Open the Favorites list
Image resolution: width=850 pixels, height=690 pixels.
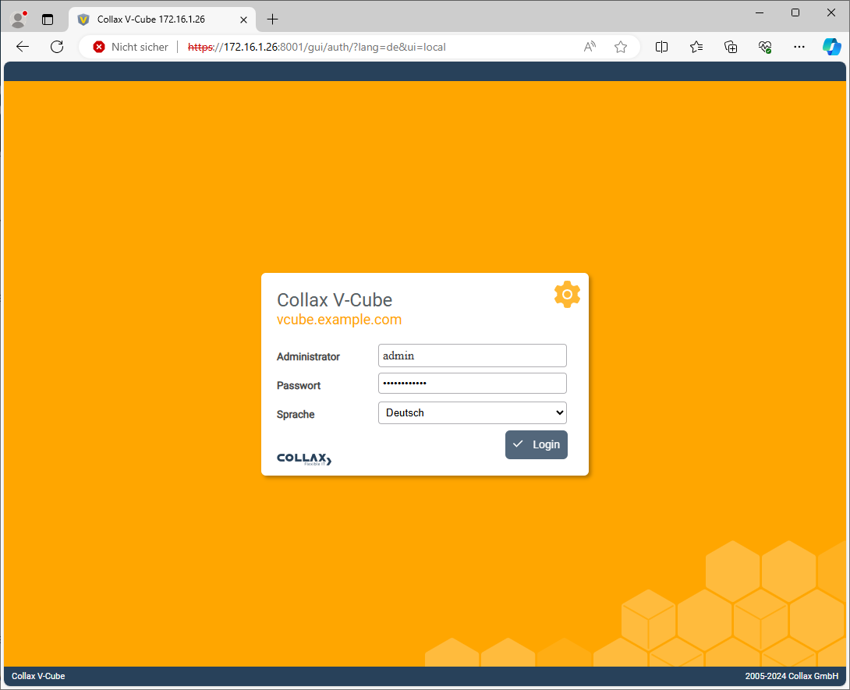(x=696, y=47)
